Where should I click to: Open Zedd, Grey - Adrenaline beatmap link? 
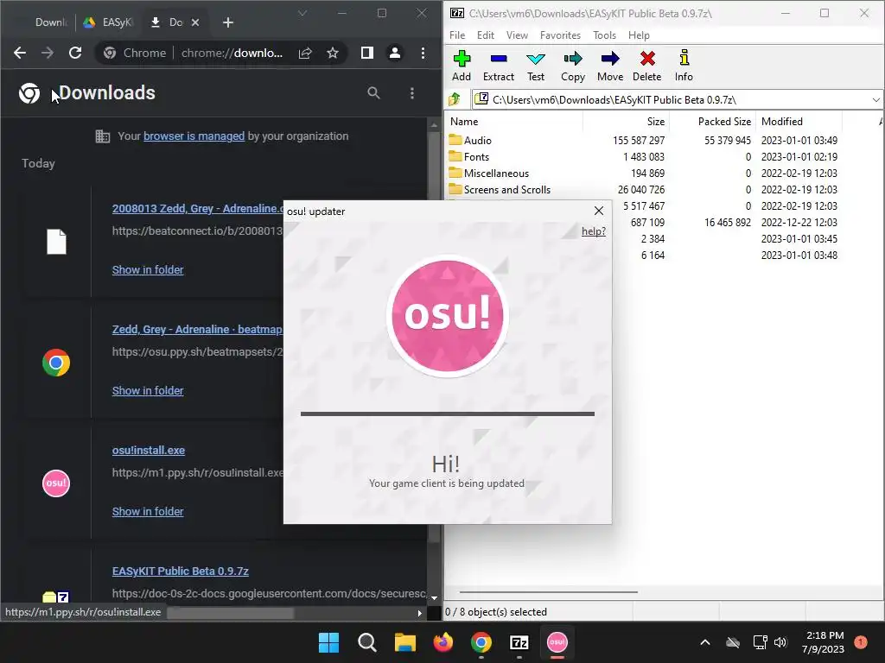[198, 329]
